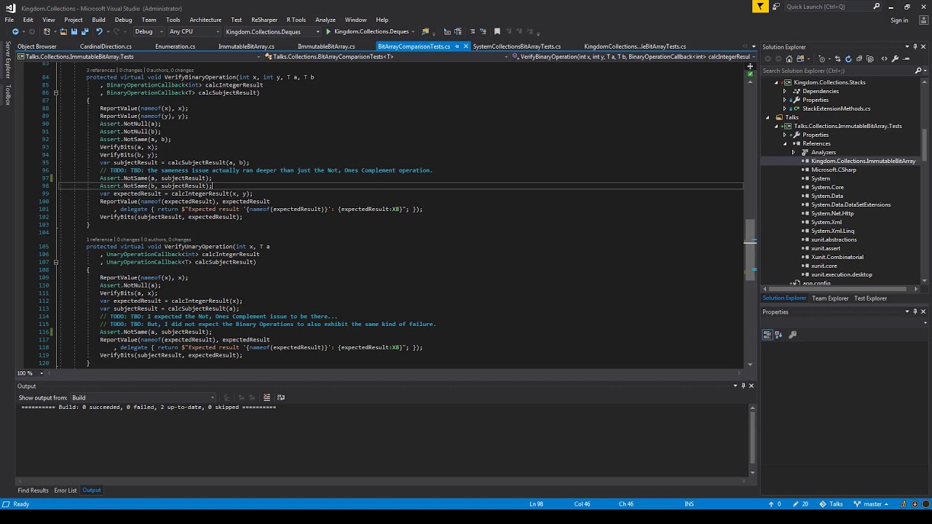The width and height of the screenshot is (932, 524).
Task: Click Categorized icon in the Properties panel
Action: click(x=767, y=335)
